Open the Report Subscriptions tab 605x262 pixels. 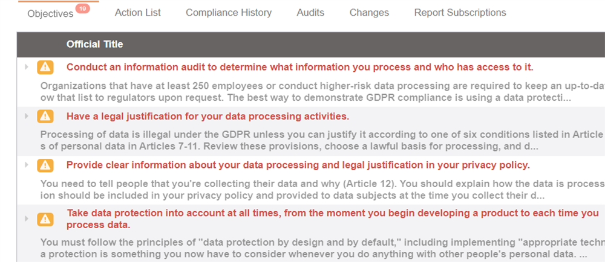point(460,13)
